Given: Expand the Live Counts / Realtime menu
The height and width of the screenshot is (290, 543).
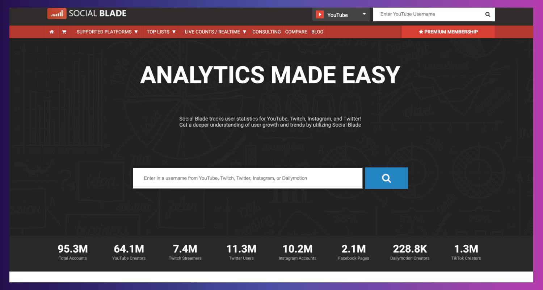Looking at the screenshot, I should [x=216, y=32].
